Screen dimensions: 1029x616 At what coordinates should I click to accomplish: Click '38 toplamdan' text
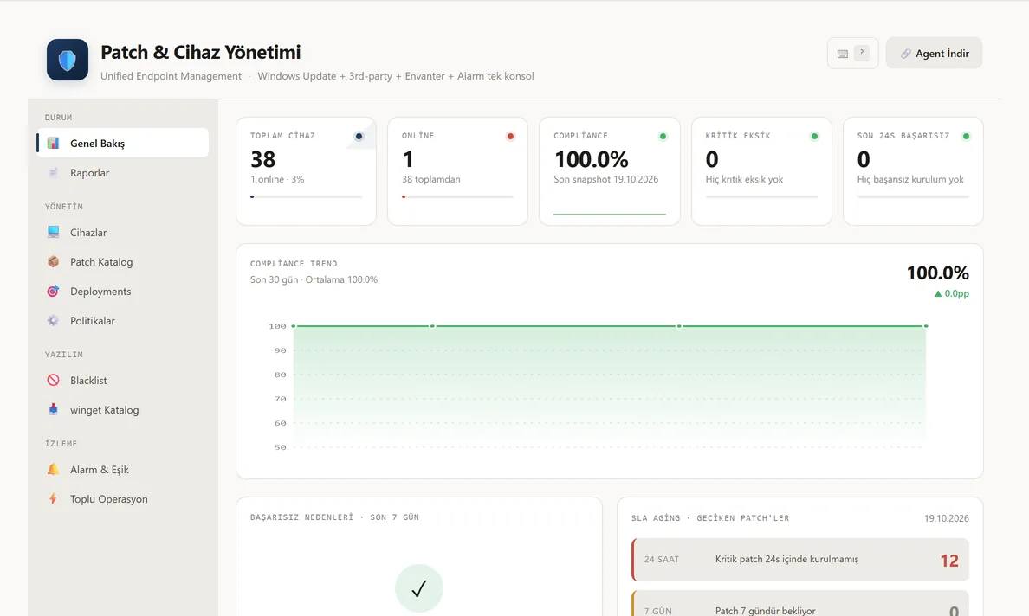pos(431,179)
